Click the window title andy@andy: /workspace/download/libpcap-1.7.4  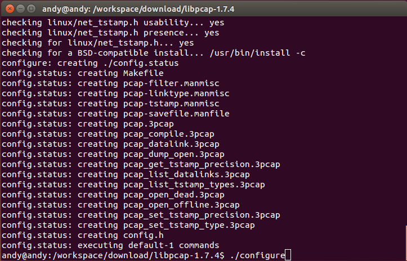pyautogui.click(x=138, y=9)
